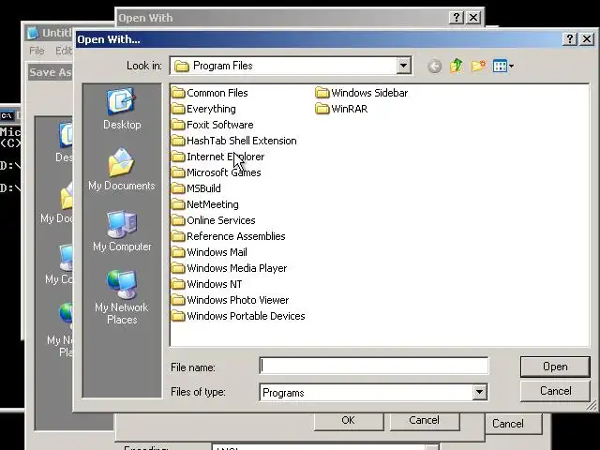Click Cancel in the background Save As dialog
This screenshot has width=600, height=450.
point(514,424)
